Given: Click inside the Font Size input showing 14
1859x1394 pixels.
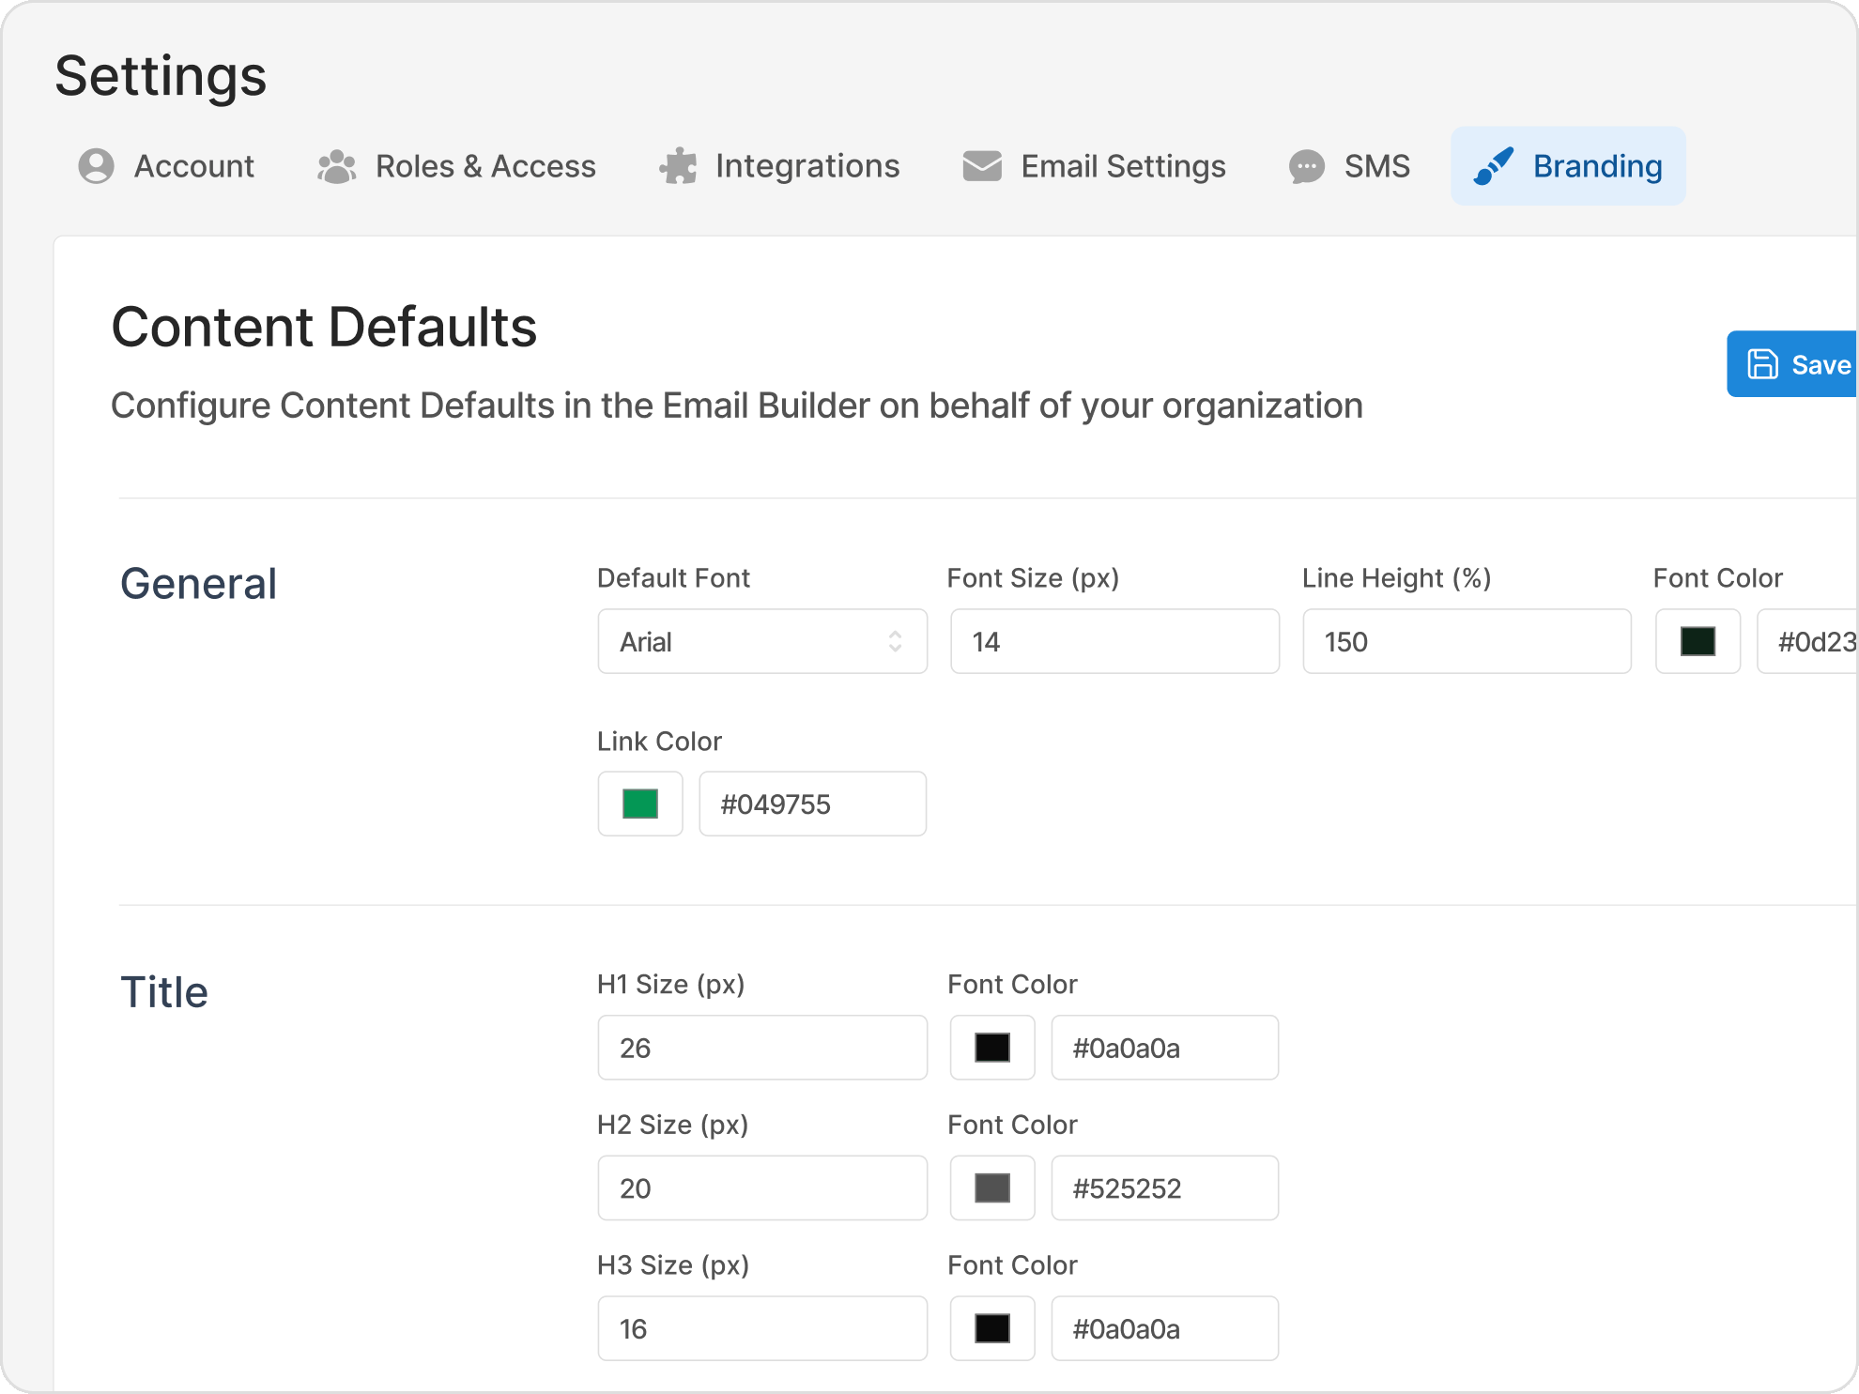Looking at the screenshot, I should pyautogui.click(x=1114, y=641).
